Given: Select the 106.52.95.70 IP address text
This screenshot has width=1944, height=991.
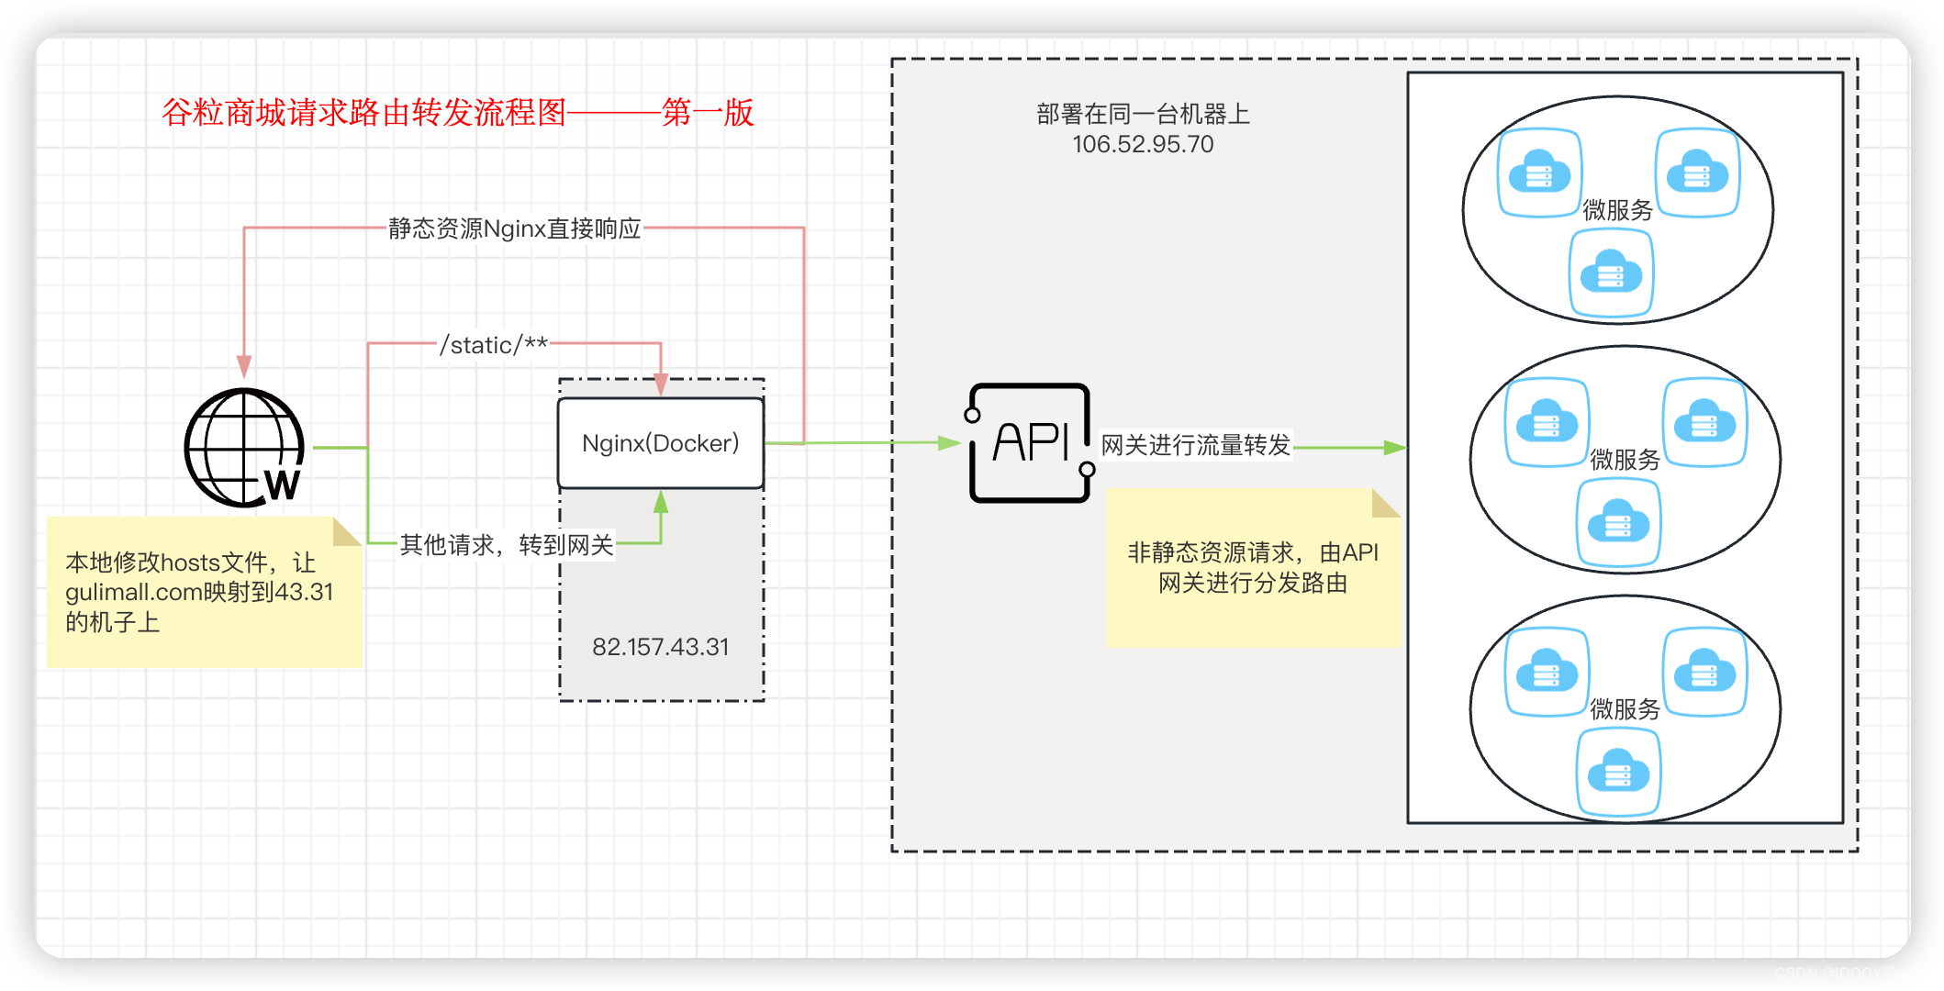Looking at the screenshot, I should [1143, 144].
